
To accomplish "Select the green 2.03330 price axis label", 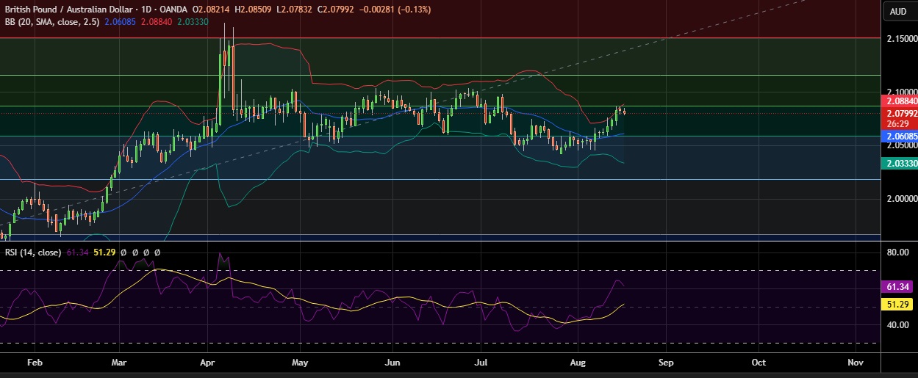I will click(901, 164).
